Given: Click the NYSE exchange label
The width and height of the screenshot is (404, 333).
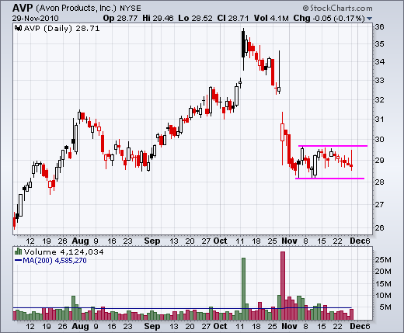Looking at the screenshot, I should [131, 9].
